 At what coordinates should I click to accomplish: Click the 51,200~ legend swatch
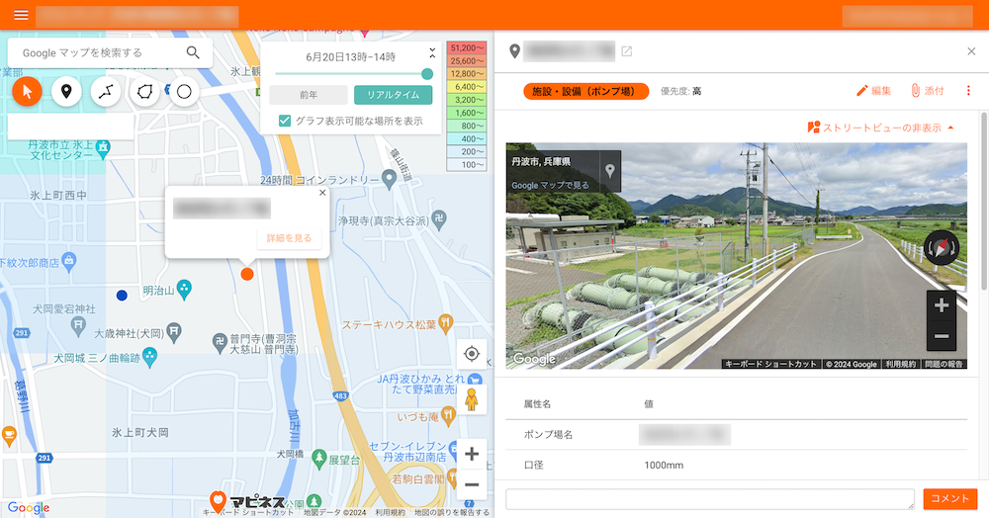[x=467, y=47]
